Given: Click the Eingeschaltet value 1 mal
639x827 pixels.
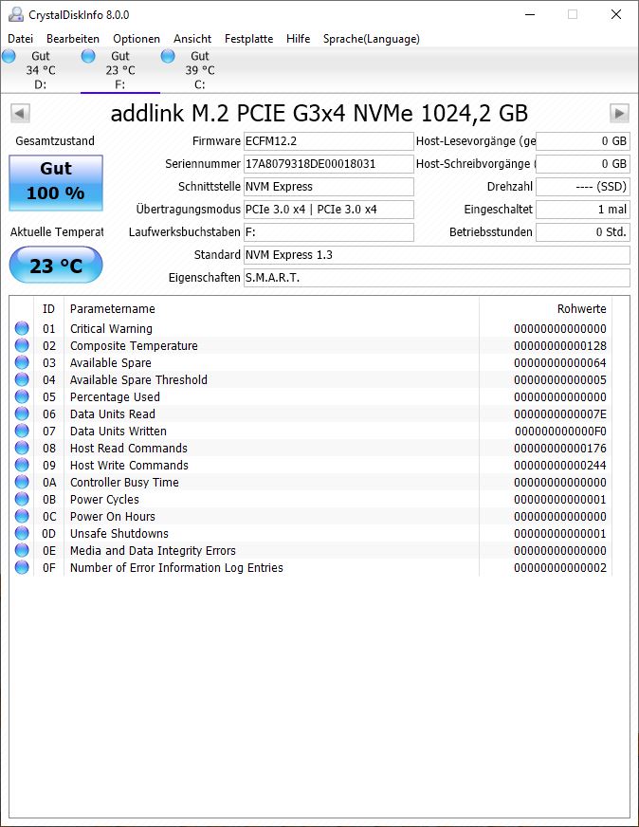Looking at the screenshot, I should coord(582,210).
